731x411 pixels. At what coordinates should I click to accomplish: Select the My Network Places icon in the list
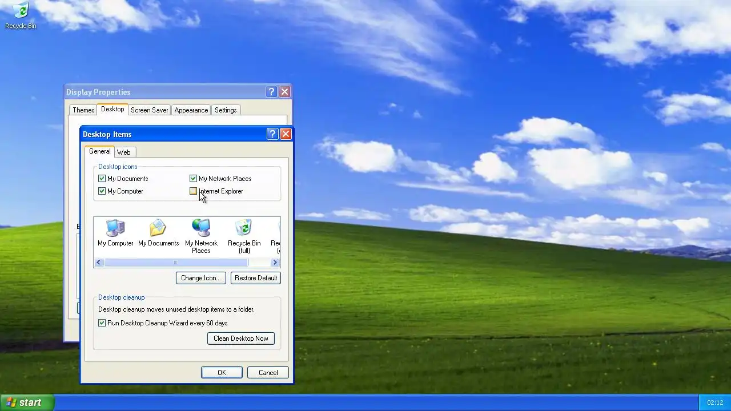[x=201, y=236]
